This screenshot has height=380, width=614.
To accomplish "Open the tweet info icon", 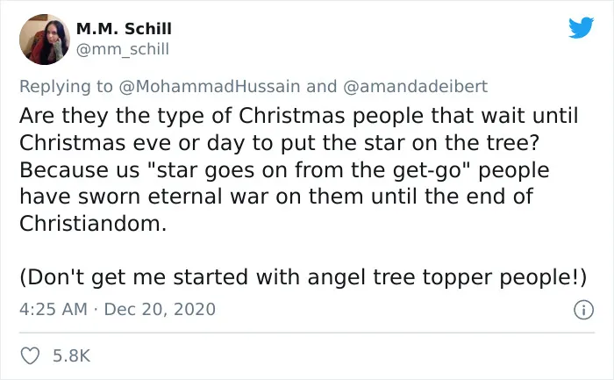I will 583,310.
